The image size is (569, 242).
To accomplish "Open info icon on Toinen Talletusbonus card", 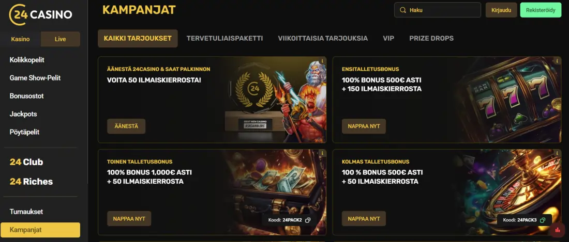I will pyautogui.click(x=322, y=153).
